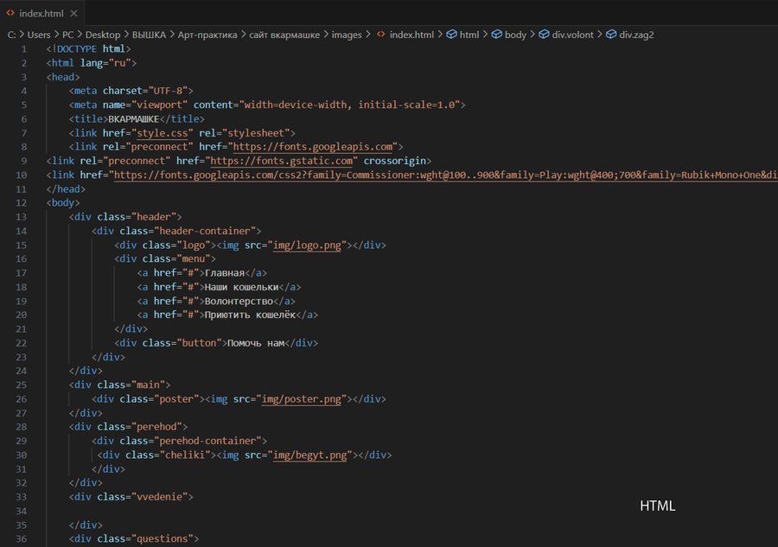Open the сайт вкармашке breadcrumb folder
This screenshot has height=547, width=778.
click(x=284, y=35)
